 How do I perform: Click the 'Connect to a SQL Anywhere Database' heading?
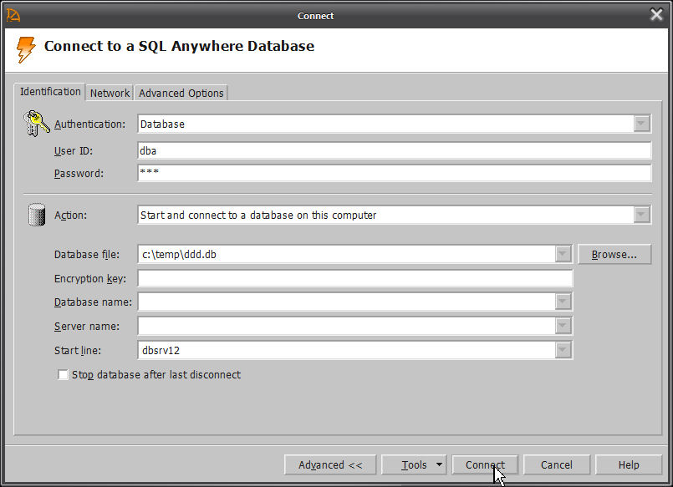[180, 46]
